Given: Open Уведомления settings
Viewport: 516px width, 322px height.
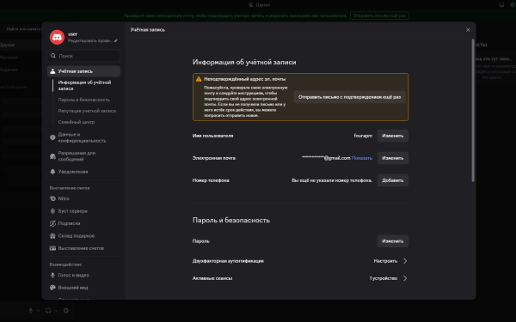Looking at the screenshot, I should pos(83,172).
